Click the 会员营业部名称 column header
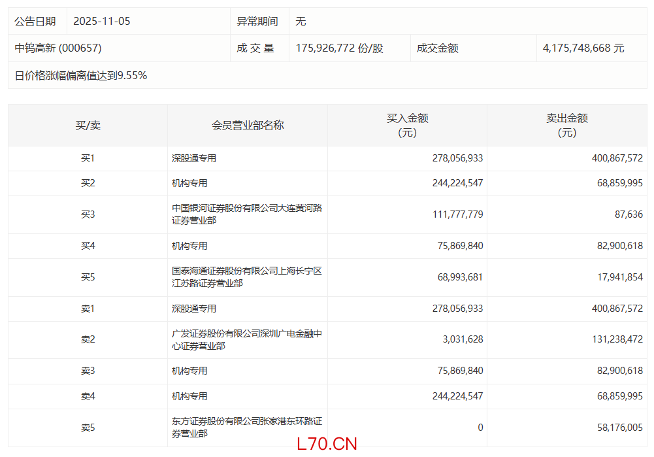The image size is (654, 457). [248, 126]
